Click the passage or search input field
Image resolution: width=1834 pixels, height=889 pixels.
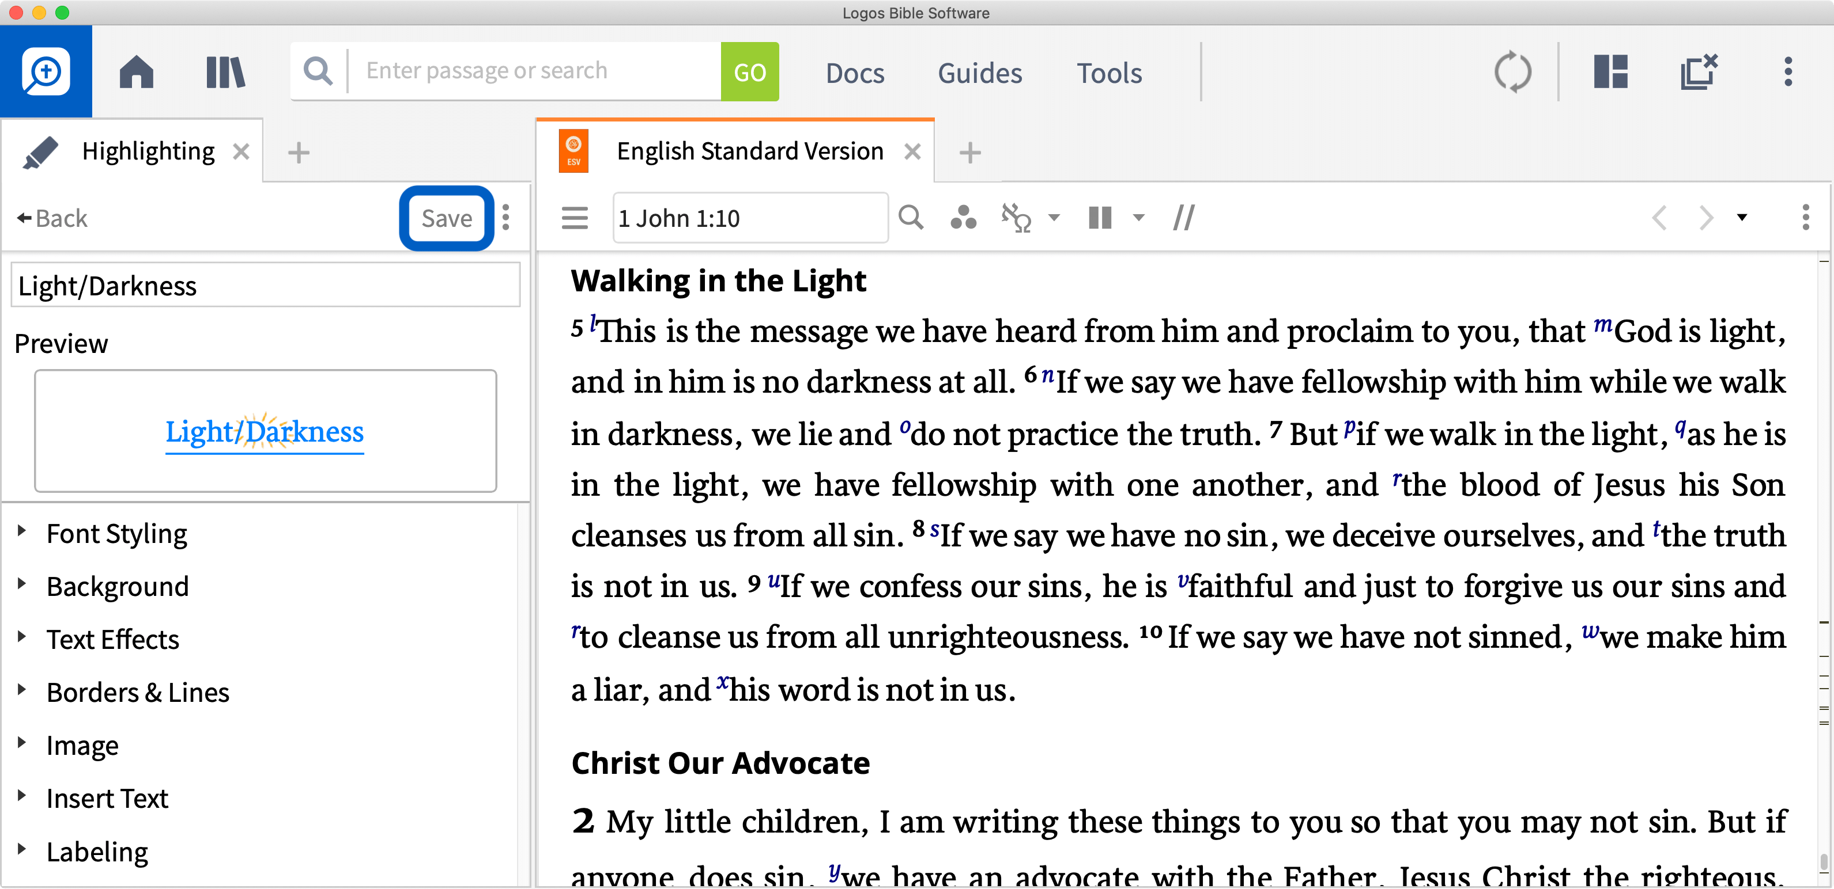(534, 71)
